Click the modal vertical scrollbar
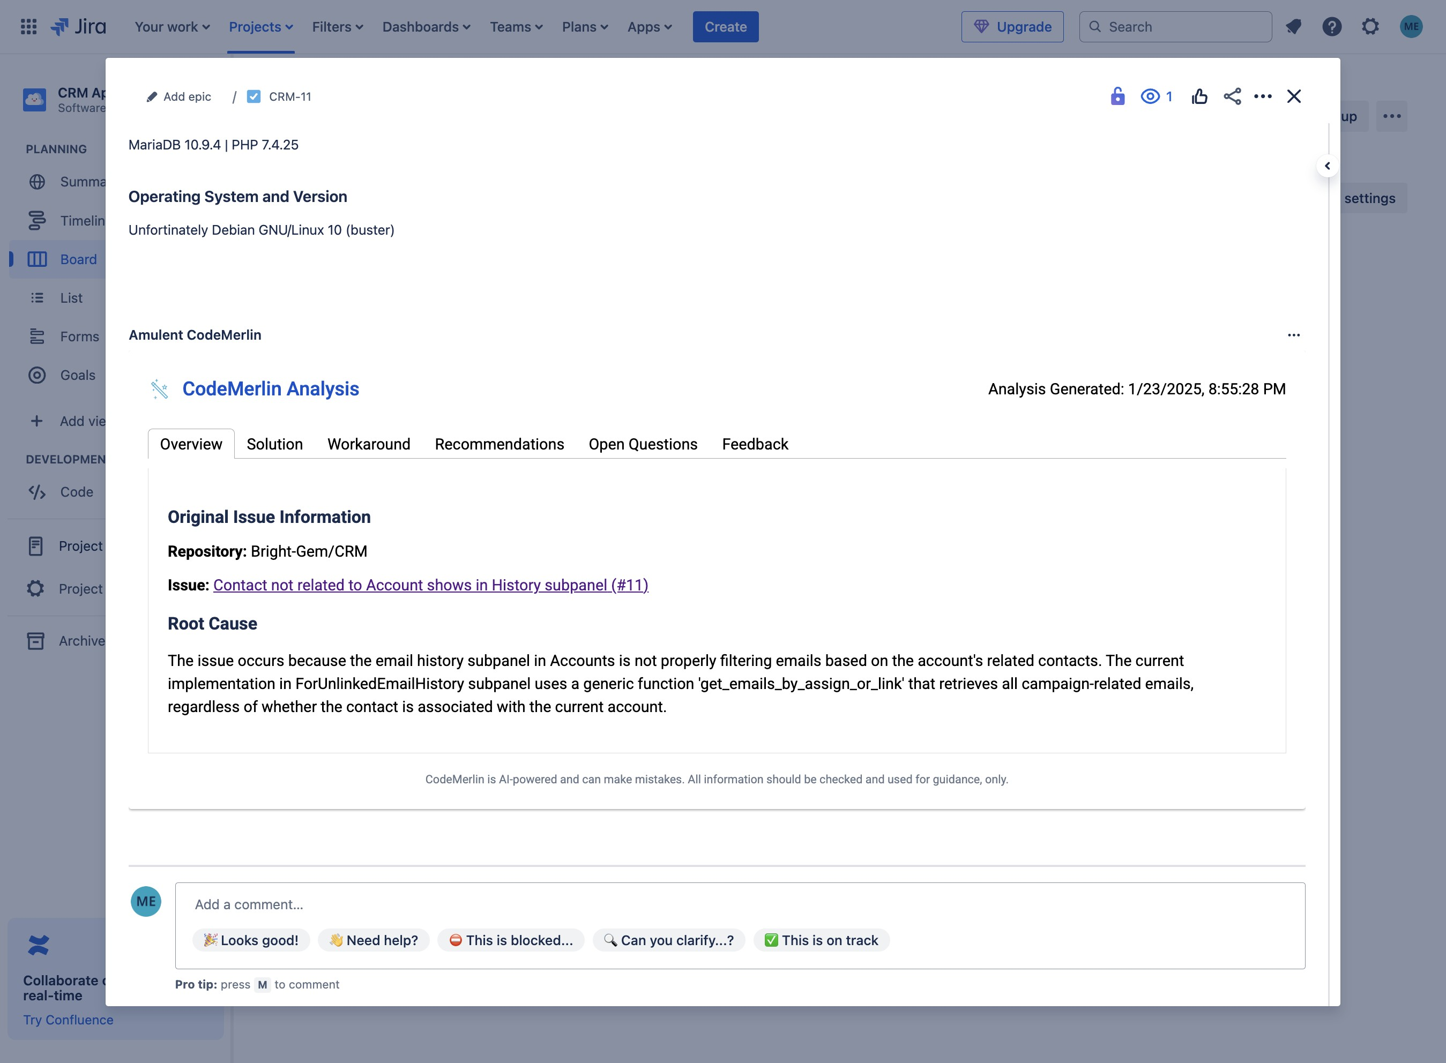 tap(1329, 563)
